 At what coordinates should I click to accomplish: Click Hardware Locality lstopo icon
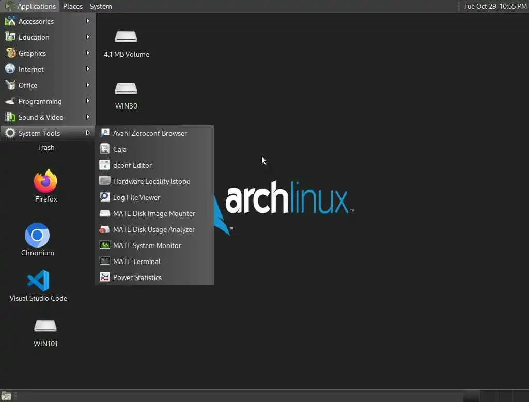click(104, 181)
